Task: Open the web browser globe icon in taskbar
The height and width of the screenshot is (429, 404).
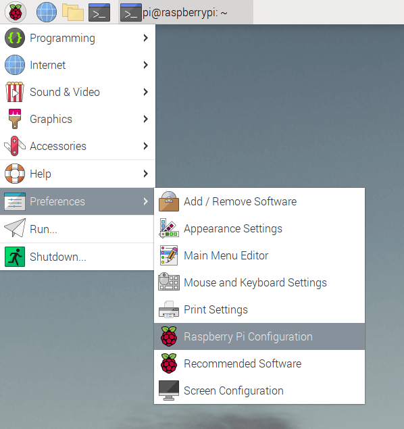Action: pyautogui.click(x=47, y=12)
